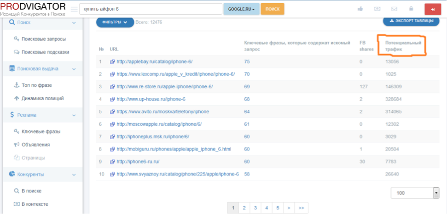
Task: Click the FB shares column header
Action: (366, 46)
